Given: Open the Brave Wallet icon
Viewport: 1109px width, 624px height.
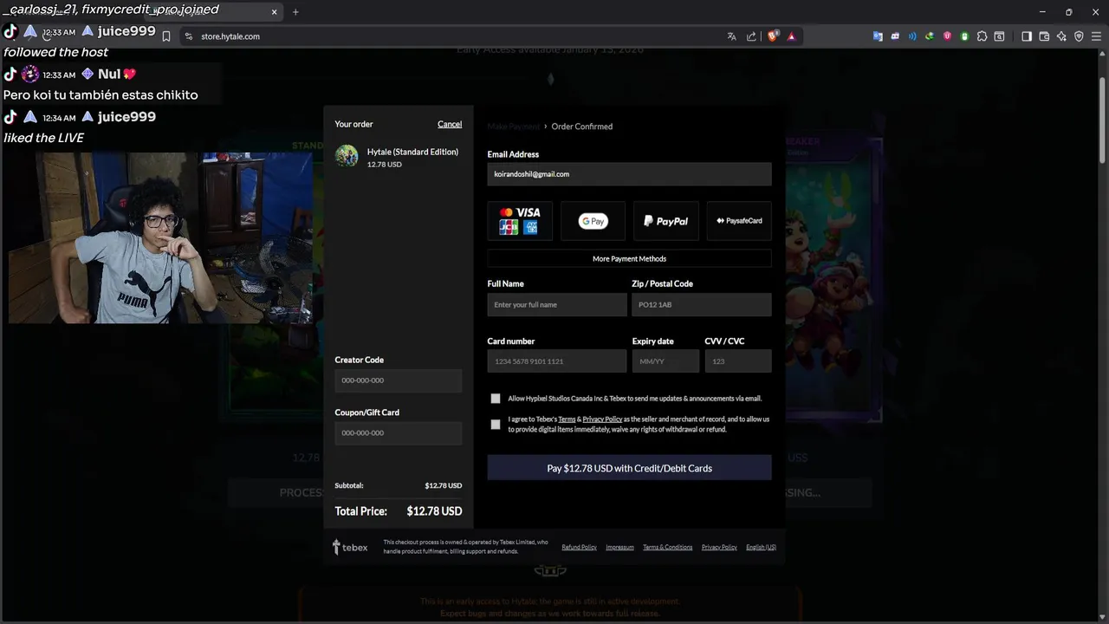Looking at the screenshot, I should pos(1044,36).
